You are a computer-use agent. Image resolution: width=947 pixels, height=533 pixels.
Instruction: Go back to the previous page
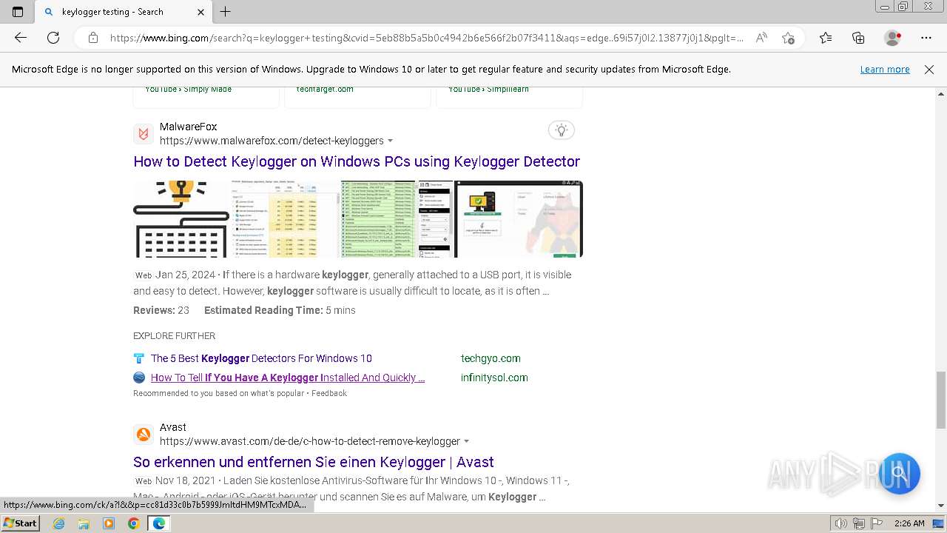pyautogui.click(x=21, y=38)
